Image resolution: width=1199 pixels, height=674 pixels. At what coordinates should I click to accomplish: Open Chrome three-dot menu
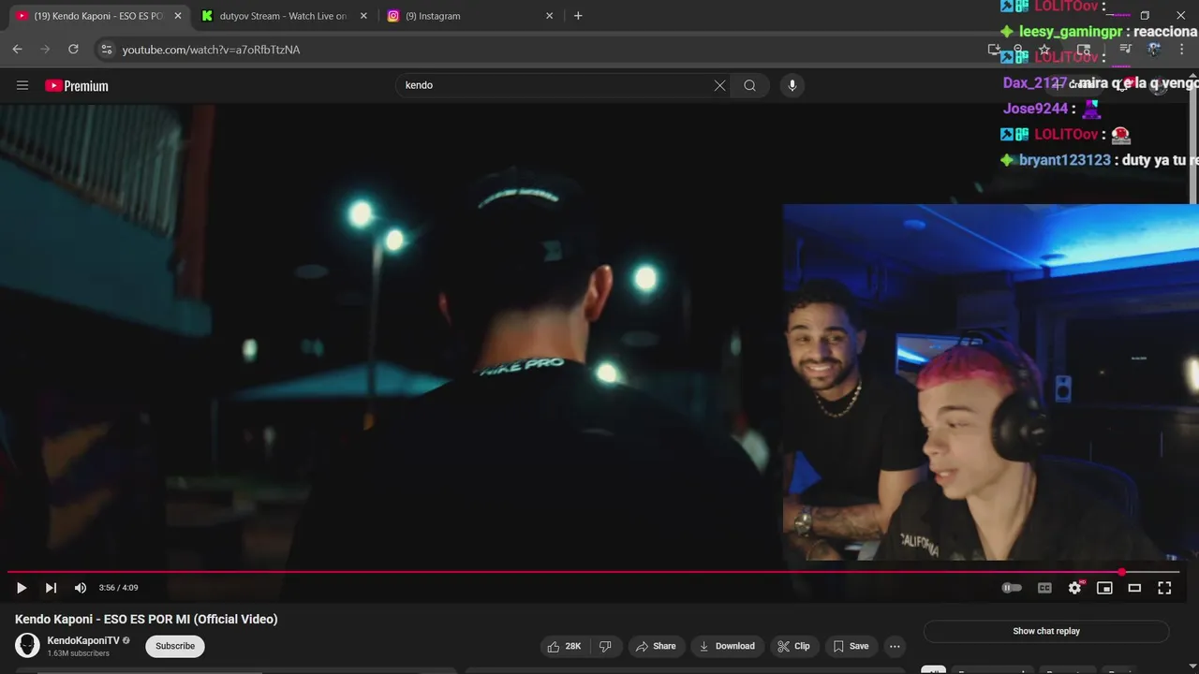[1182, 50]
